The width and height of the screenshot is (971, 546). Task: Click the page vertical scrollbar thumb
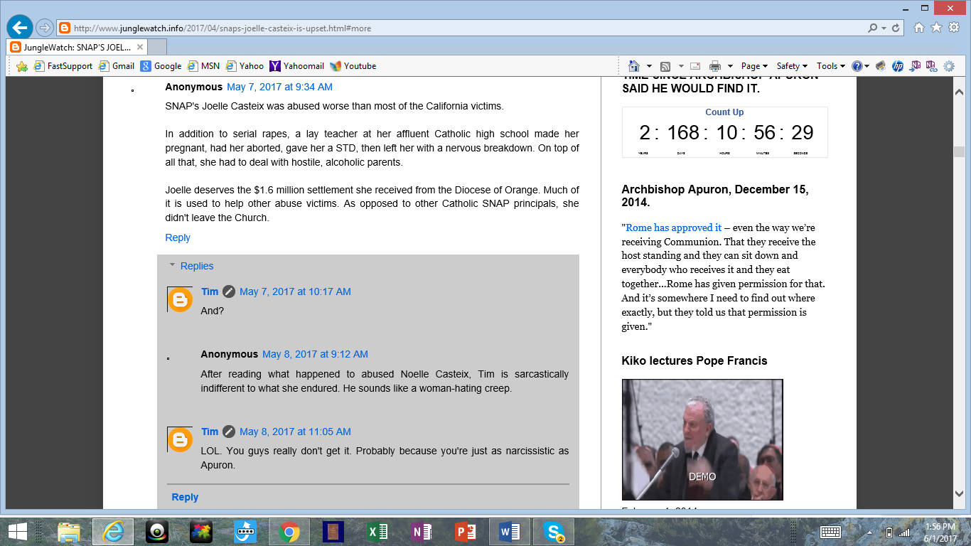coord(959,151)
